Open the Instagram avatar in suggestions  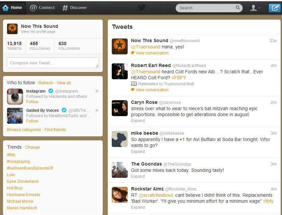point(15,97)
